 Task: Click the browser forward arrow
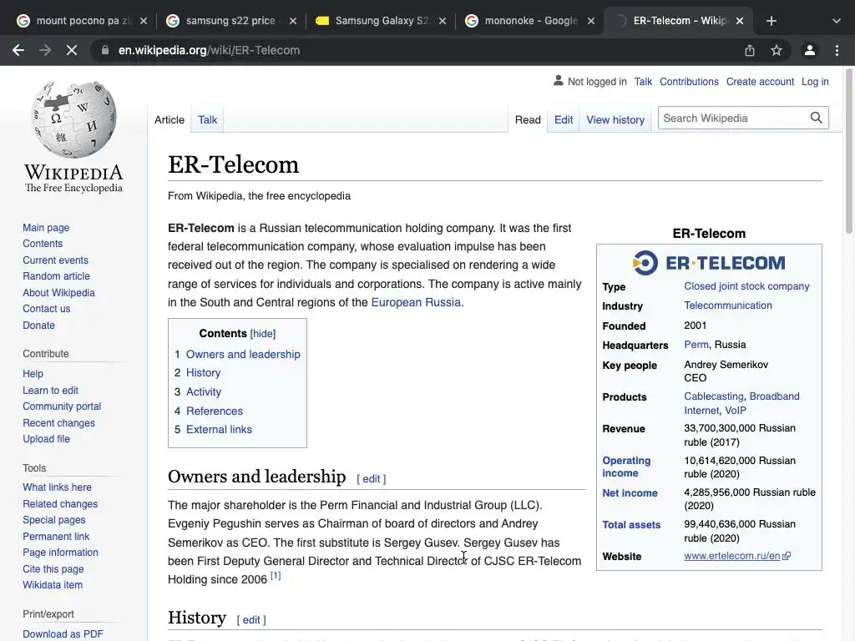[x=45, y=50]
